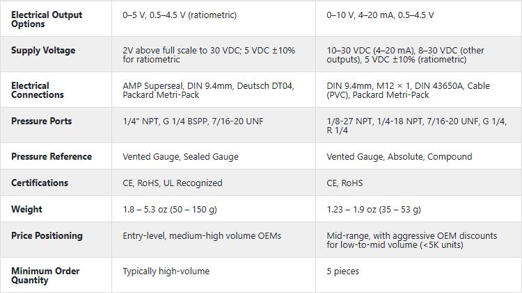Click the Certifications row label

(x=40, y=183)
